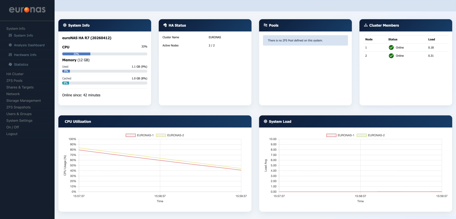This screenshot has width=456, height=219.
Task: Click the Hardware Info sliders icon
Action: point(10,55)
